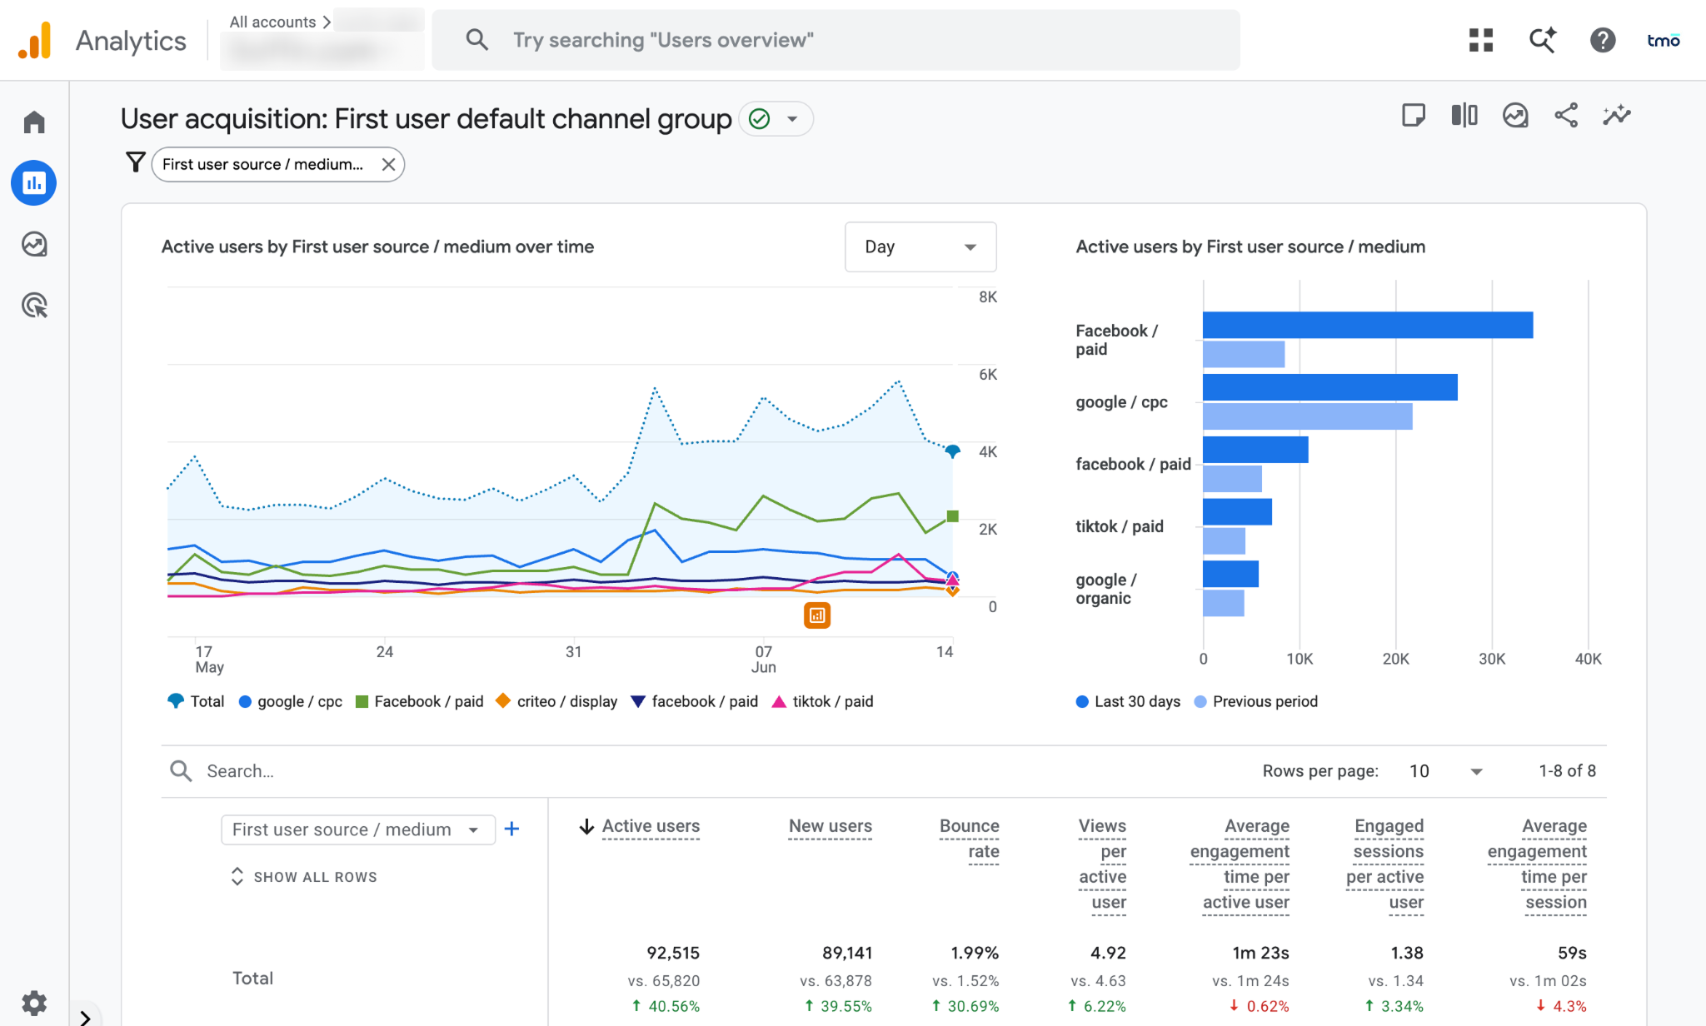Open the Rows per page dropdown
1706x1026 pixels.
1446,771
